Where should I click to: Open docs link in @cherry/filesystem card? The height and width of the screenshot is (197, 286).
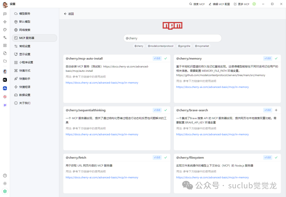[x=212, y=177]
